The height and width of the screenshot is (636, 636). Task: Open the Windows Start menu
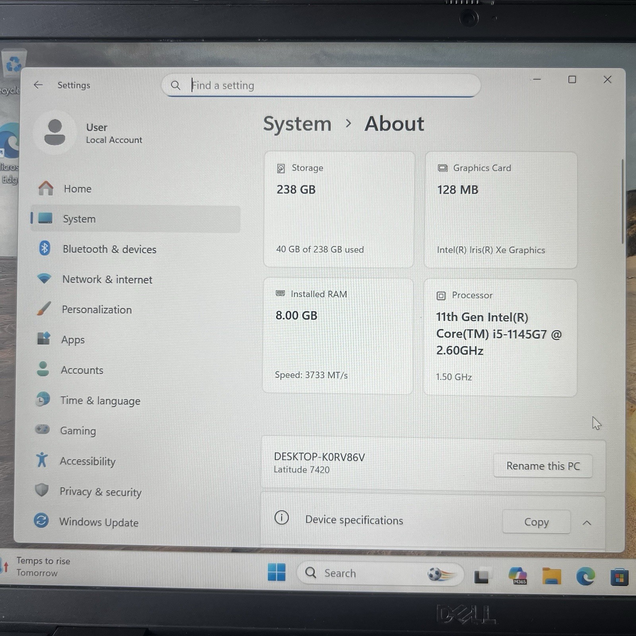(x=277, y=572)
